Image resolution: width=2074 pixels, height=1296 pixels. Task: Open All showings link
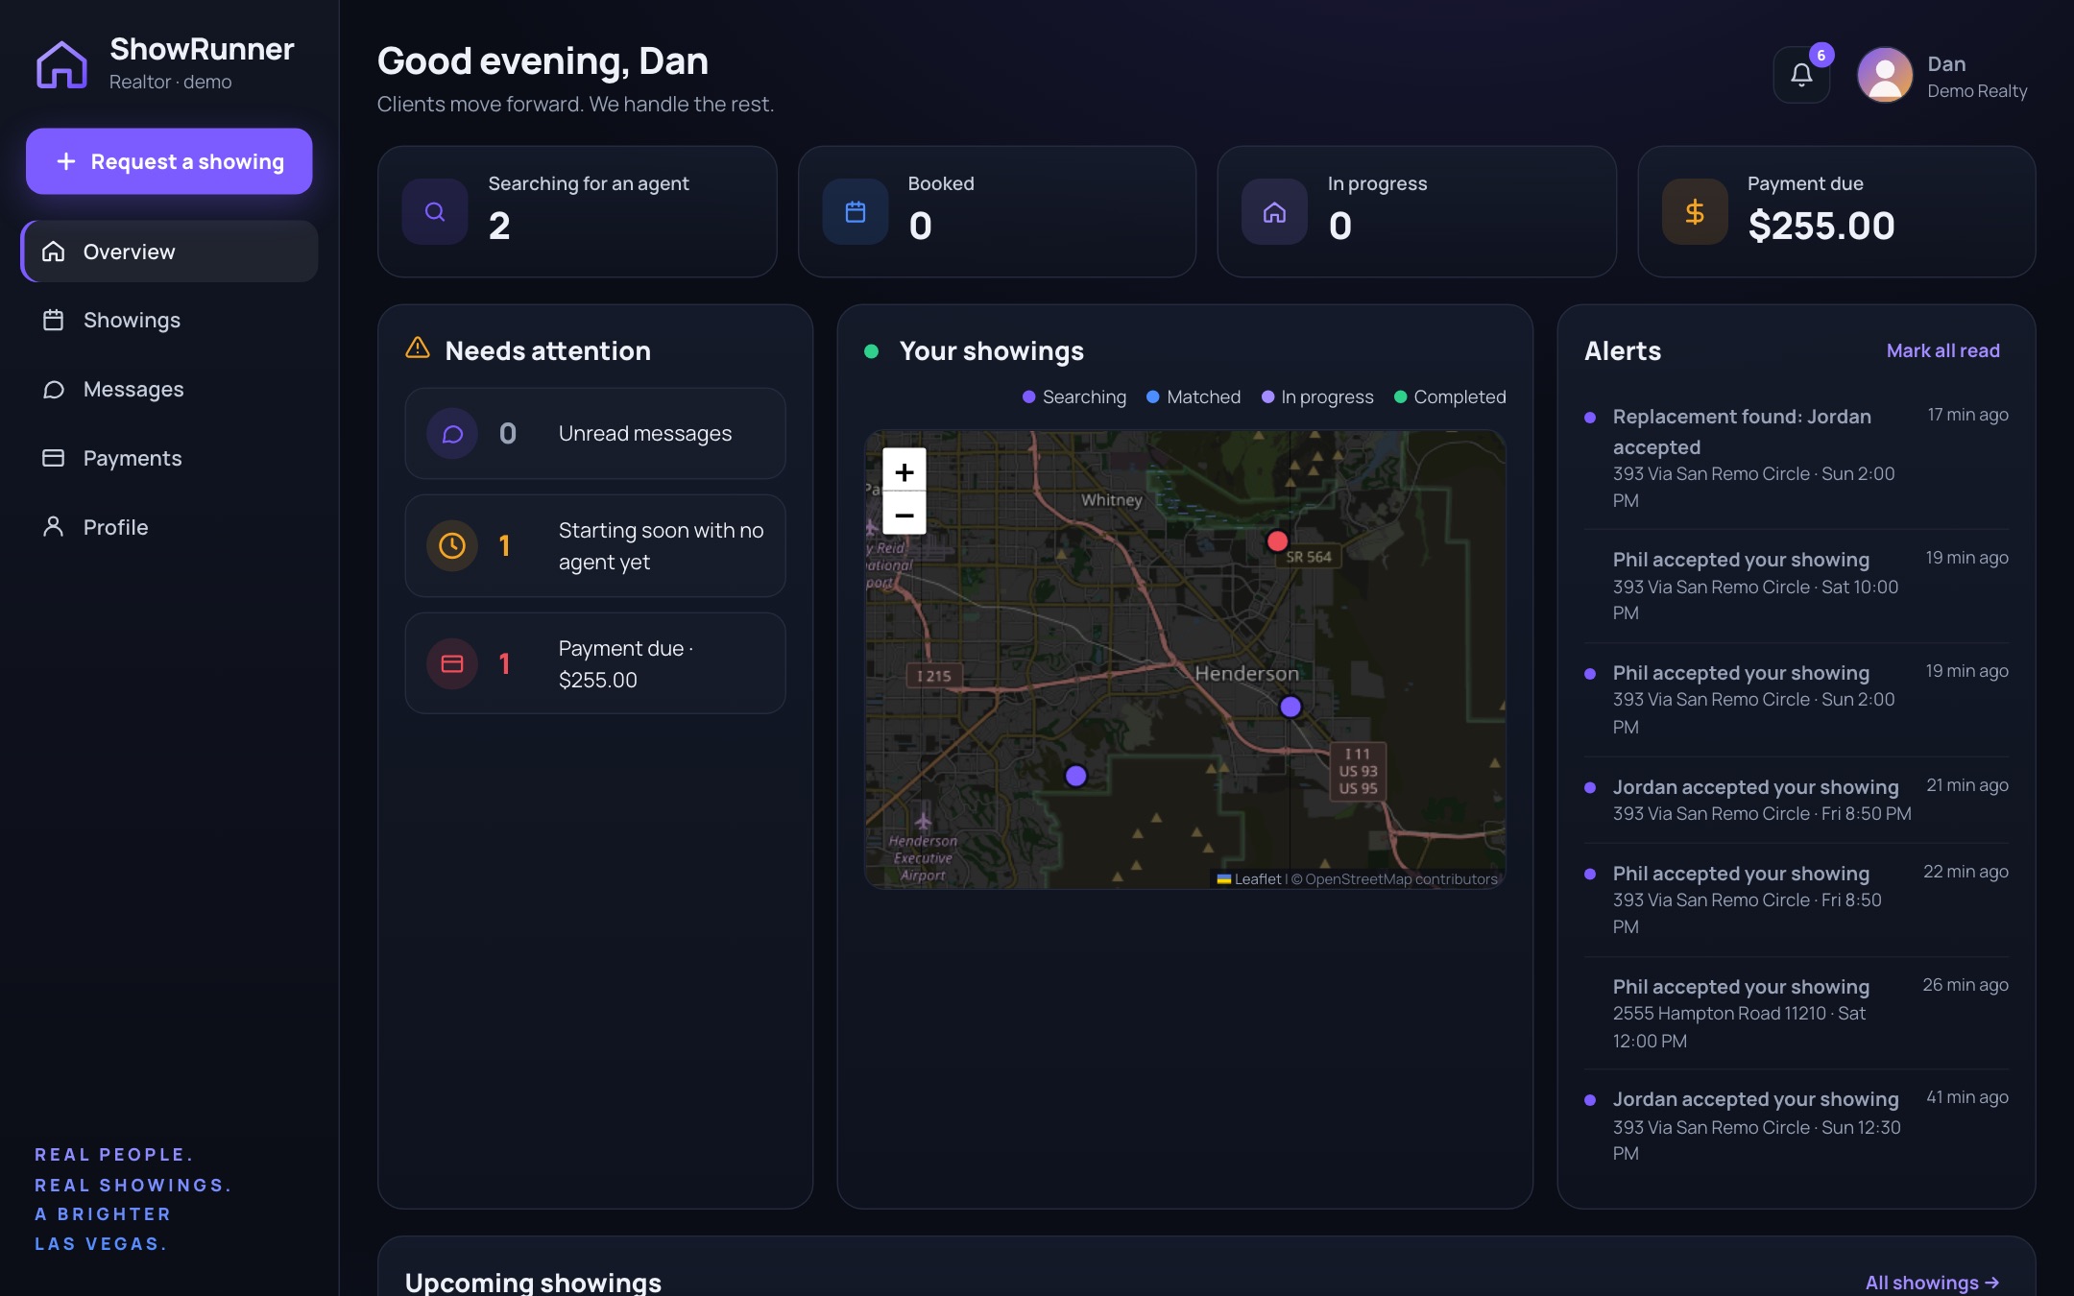pyautogui.click(x=1932, y=1283)
